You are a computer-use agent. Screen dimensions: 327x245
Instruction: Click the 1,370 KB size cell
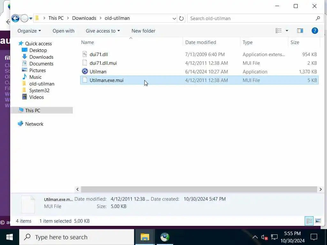click(x=308, y=72)
